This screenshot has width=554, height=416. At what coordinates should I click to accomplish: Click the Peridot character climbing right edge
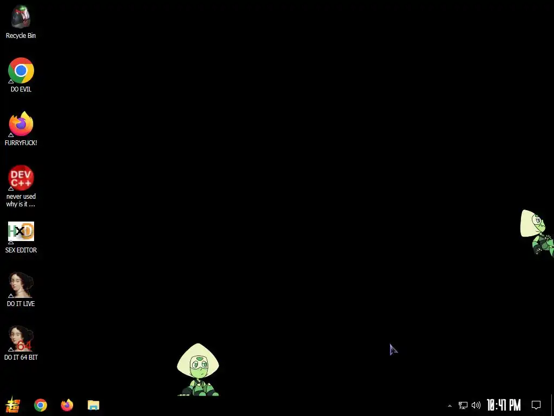(x=537, y=232)
